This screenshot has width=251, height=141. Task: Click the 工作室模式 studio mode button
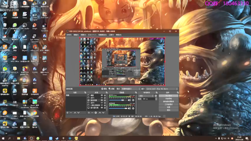(168, 104)
